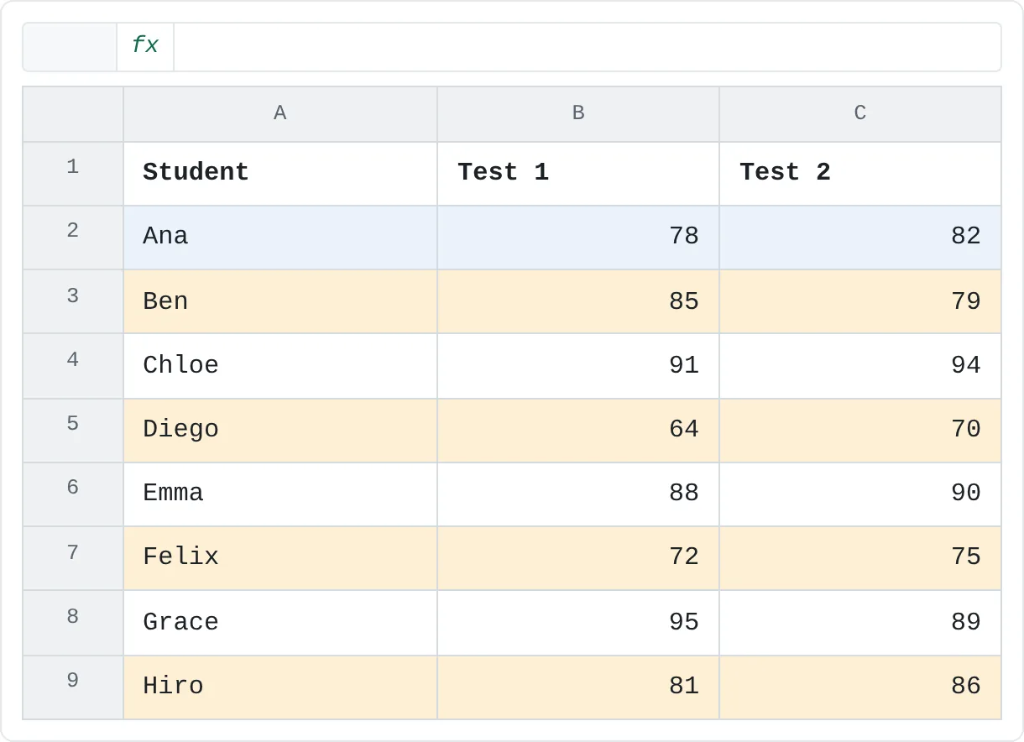The width and height of the screenshot is (1024, 742).
Task: Select the cell containing "Grace"
Action: tap(280, 623)
